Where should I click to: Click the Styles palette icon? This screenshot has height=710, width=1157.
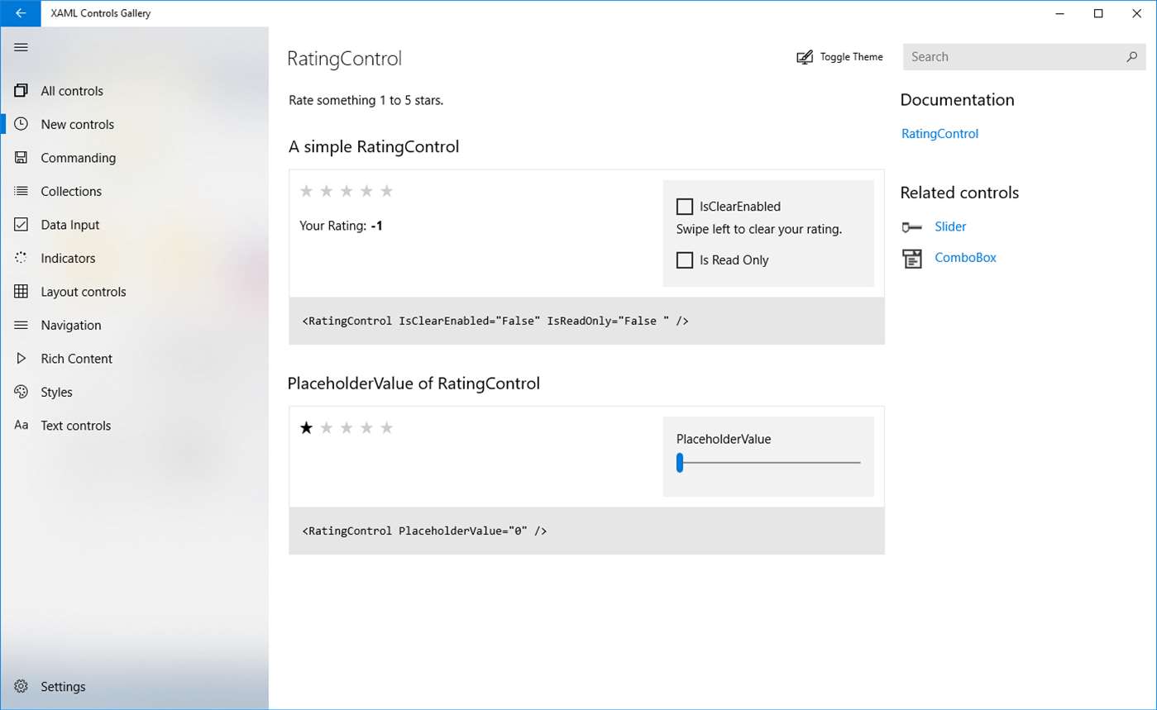[22, 392]
